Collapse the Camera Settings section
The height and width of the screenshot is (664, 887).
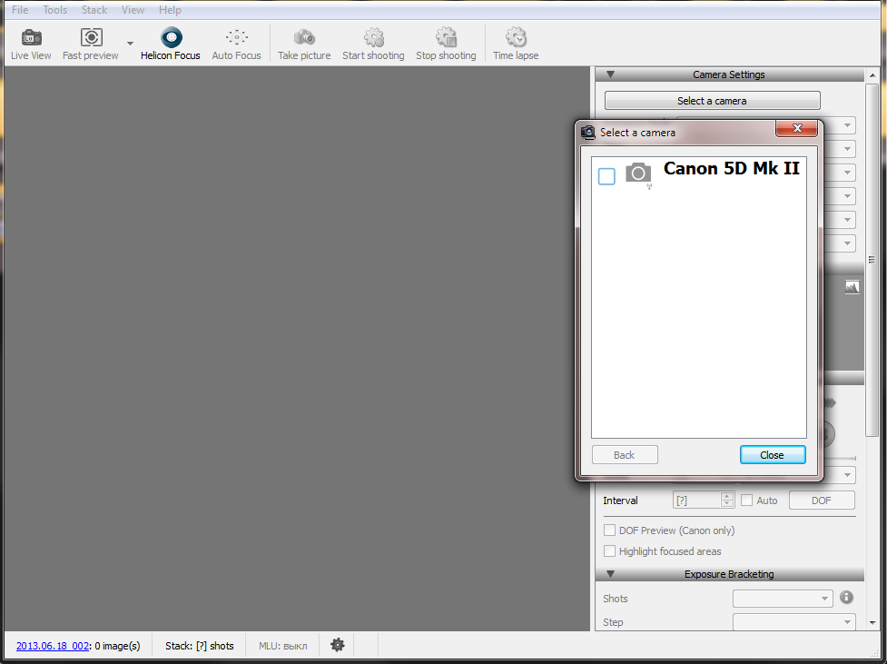coord(610,74)
